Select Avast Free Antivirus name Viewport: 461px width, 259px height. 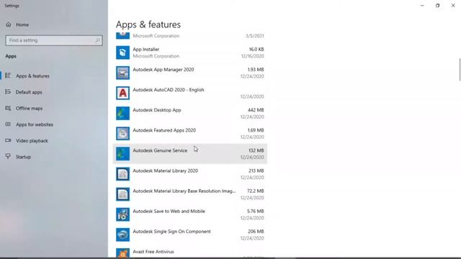tap(153, 252)
